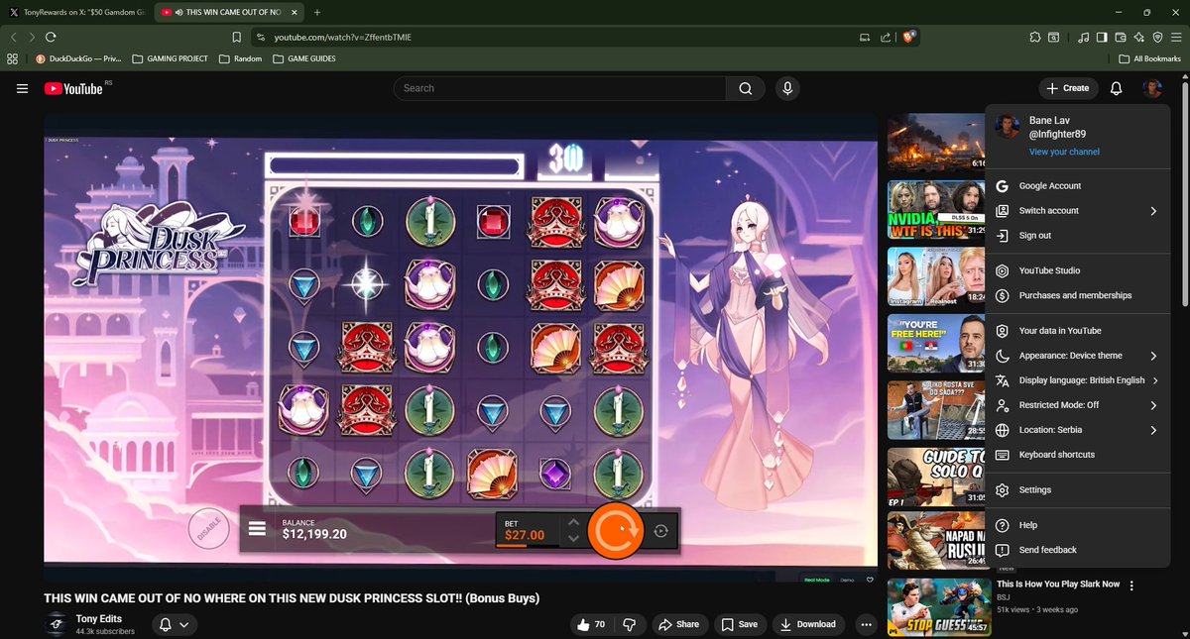The width and height of the screenshot is (1190, 639).
Task: Start voice search with the microphone
Action: (x=787, y=88)
